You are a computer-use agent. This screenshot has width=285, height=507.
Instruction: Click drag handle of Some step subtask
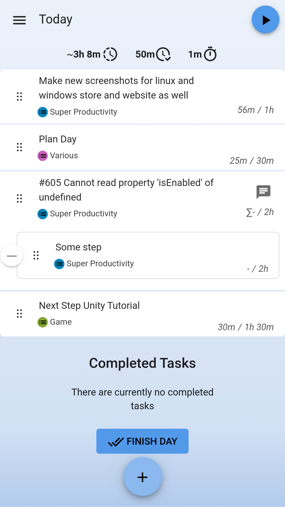[x=36, y=255]
